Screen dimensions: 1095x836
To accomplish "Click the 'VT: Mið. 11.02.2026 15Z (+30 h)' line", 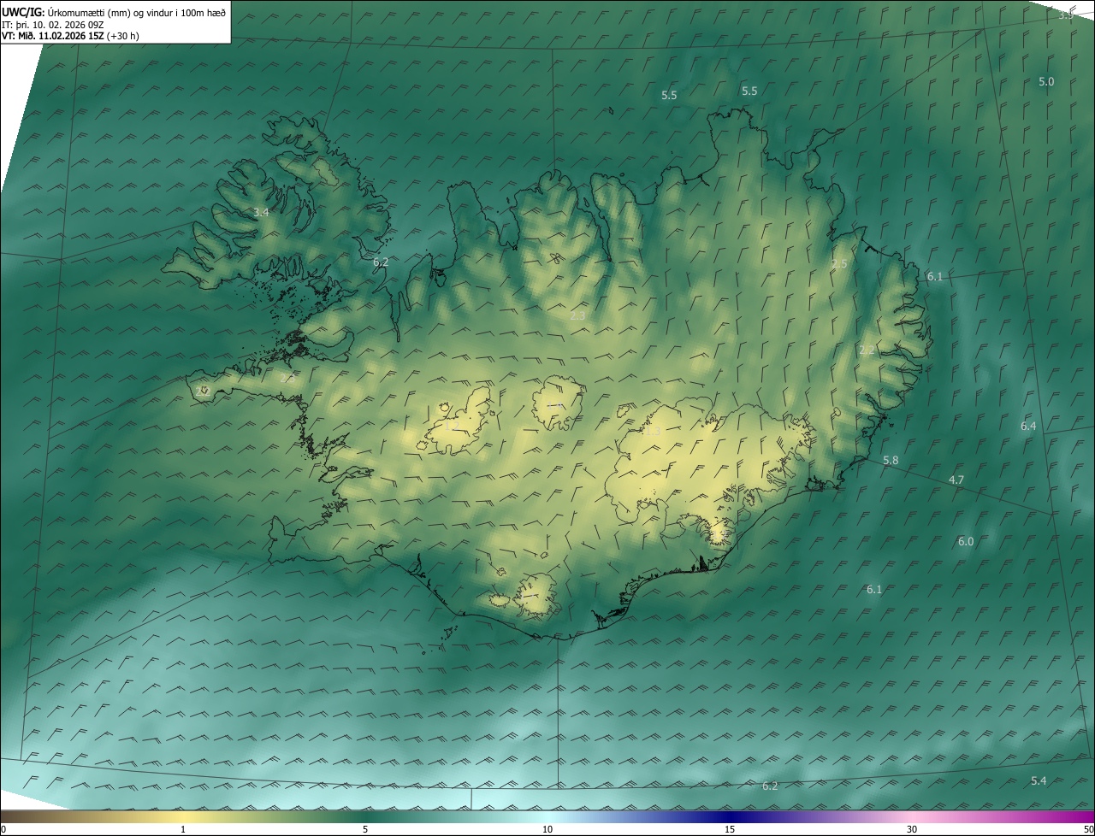I will tap(69, 36).
